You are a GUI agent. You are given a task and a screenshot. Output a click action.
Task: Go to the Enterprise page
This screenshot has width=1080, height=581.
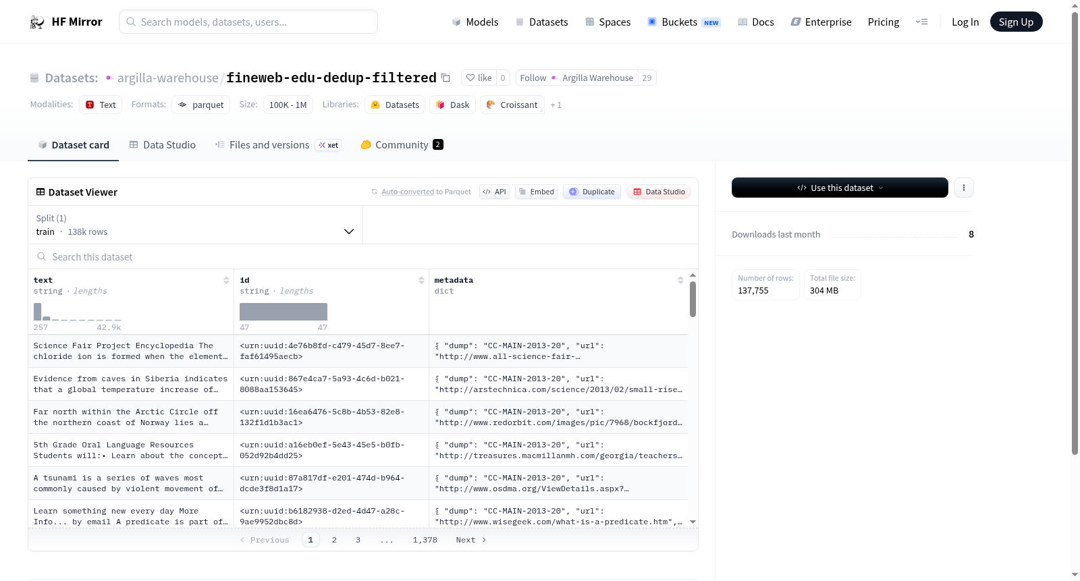pyautogui.click(x=821, y=22)
